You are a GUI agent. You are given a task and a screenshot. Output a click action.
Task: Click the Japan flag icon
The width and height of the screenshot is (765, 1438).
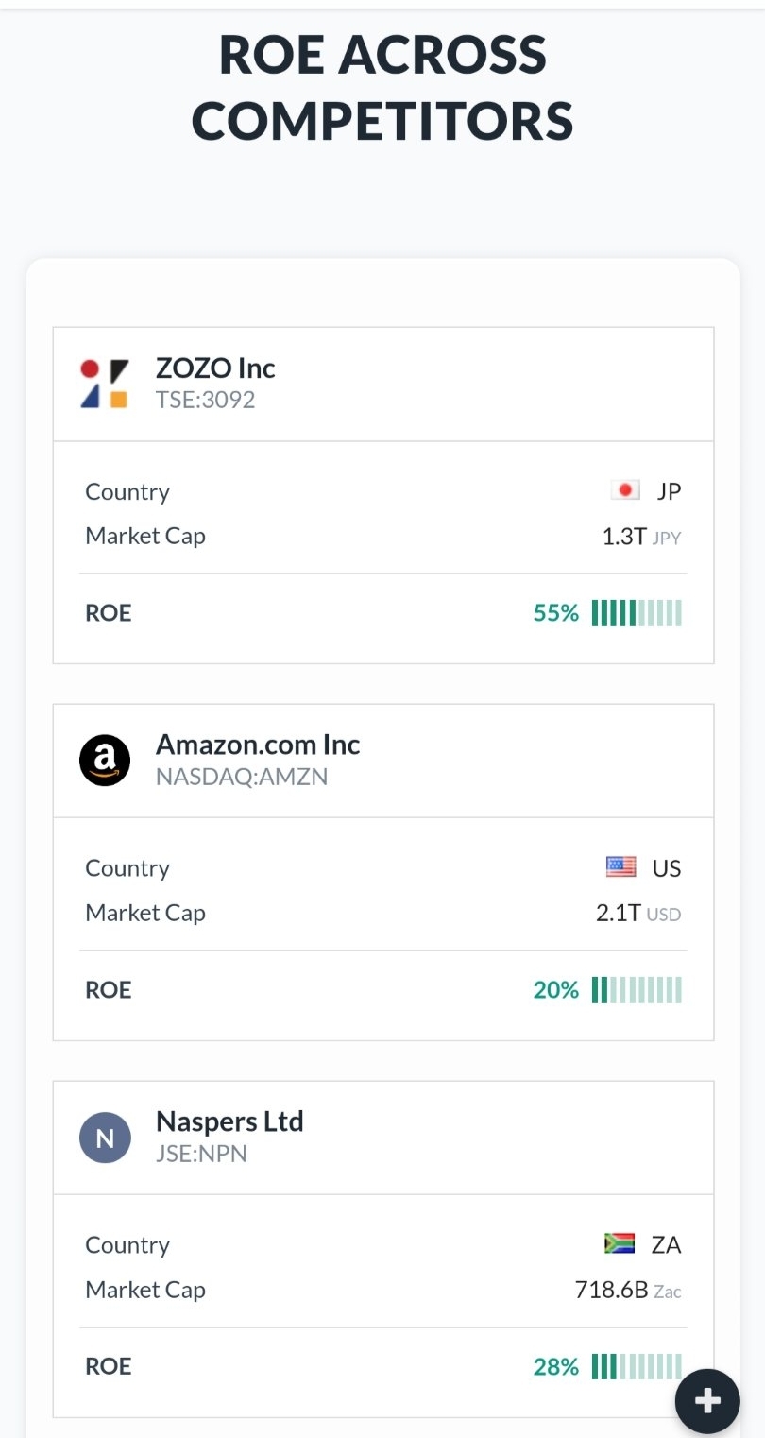pos(624,491)
